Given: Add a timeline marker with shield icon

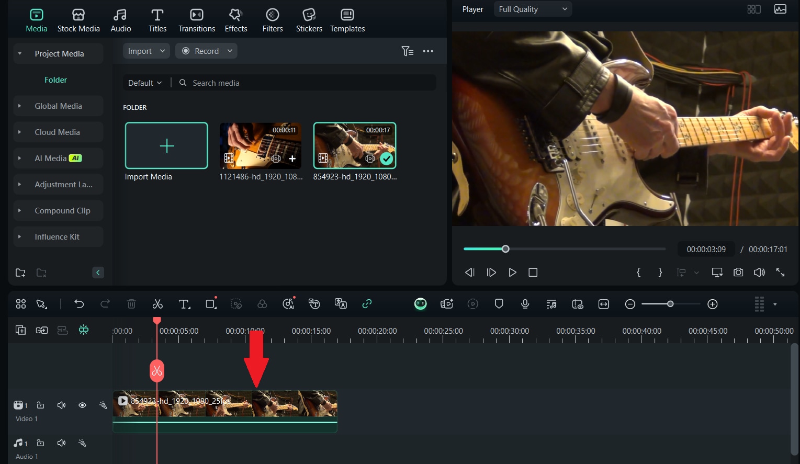Looking at the screenshot, I should pyautogui.click(x=499, y=303).
